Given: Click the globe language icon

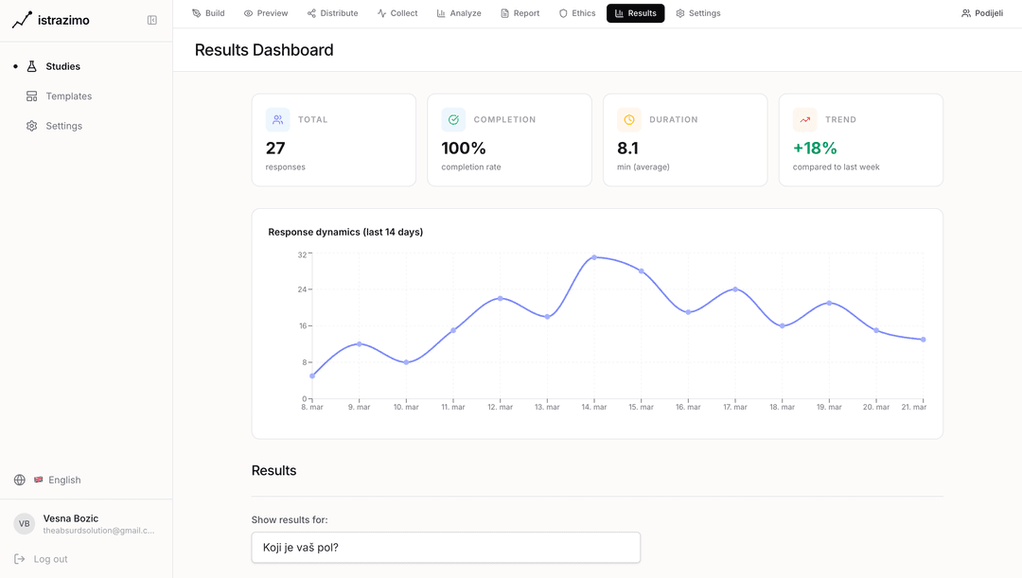Looking at the screenshot, I should tap(20, 480).
